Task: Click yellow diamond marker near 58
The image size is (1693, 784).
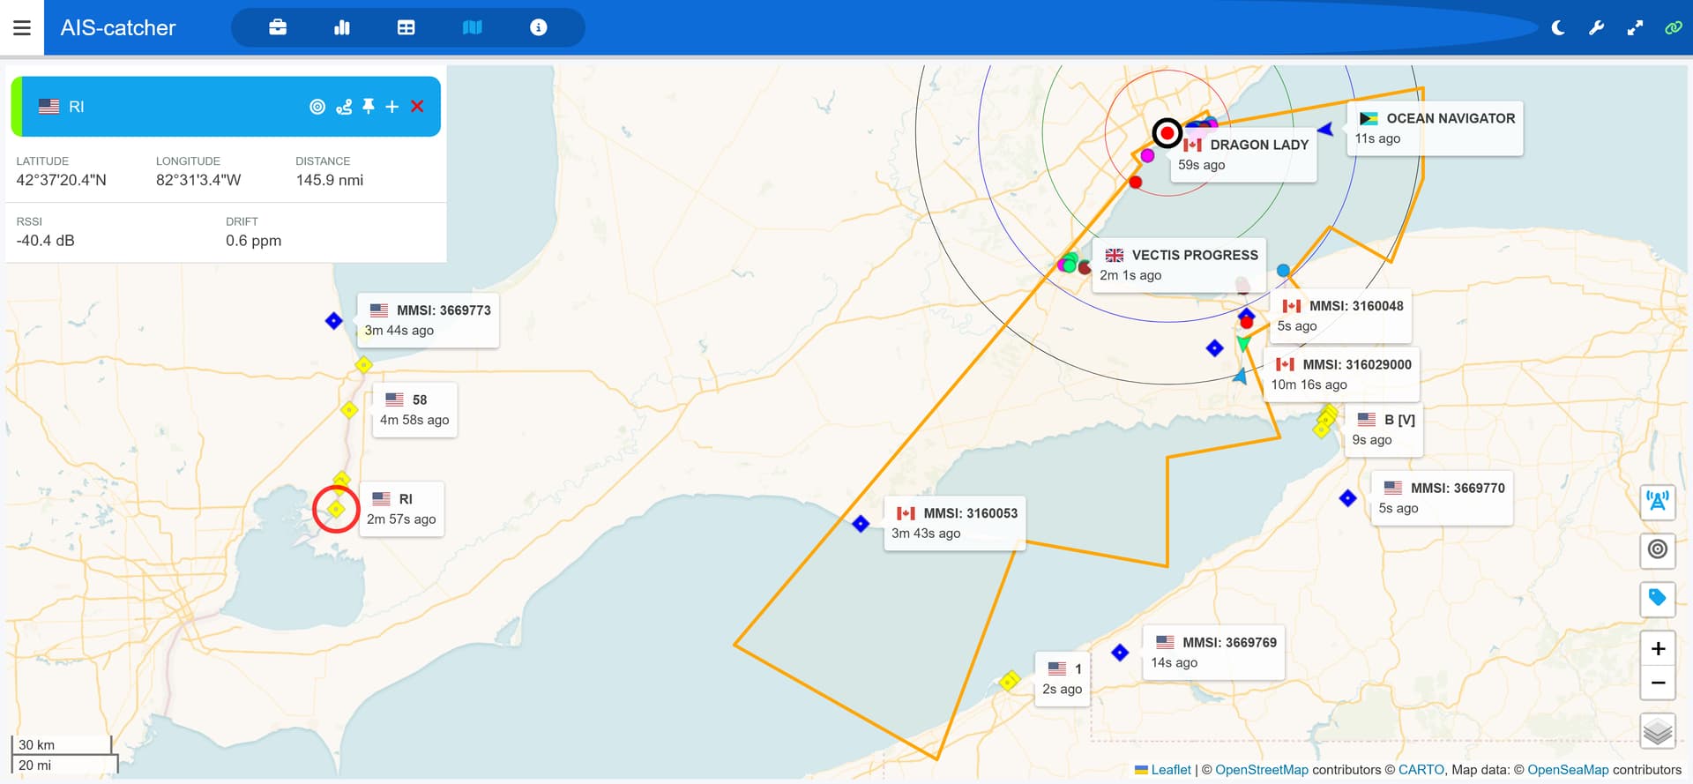Action: coord(349,410)
